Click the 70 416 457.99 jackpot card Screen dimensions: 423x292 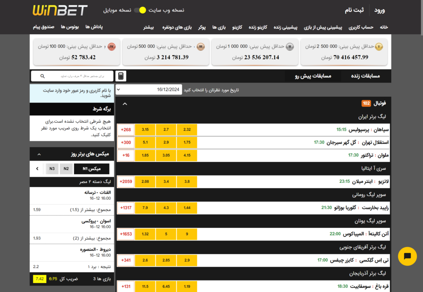pyautogui.click(x=344, y=52)
